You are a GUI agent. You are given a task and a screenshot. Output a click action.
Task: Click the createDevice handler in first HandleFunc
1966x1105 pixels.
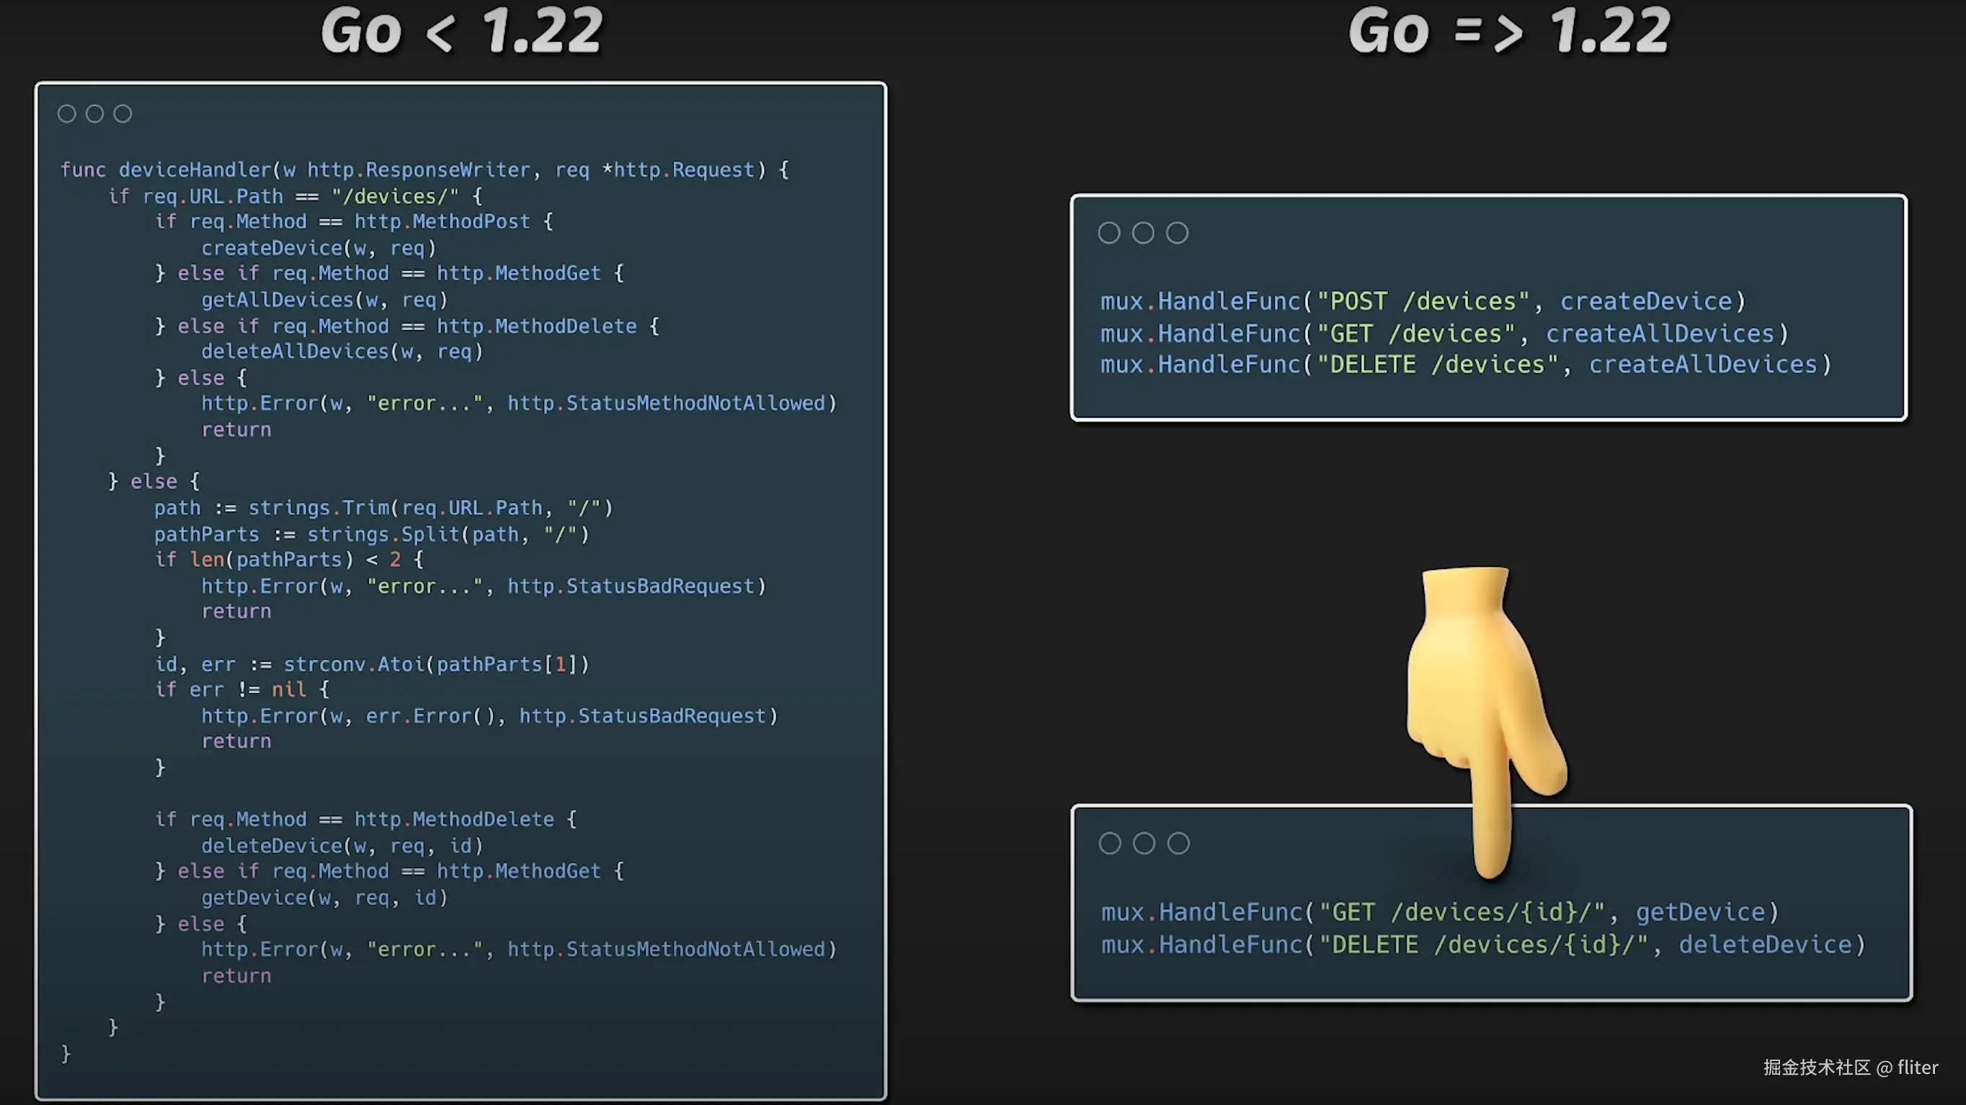1645,301
